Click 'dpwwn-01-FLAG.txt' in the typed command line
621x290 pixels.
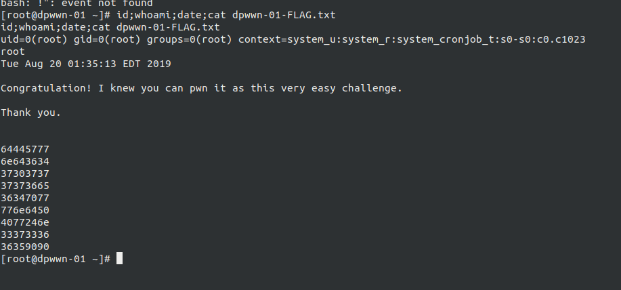pyautogui.click(x=284, y=15)
